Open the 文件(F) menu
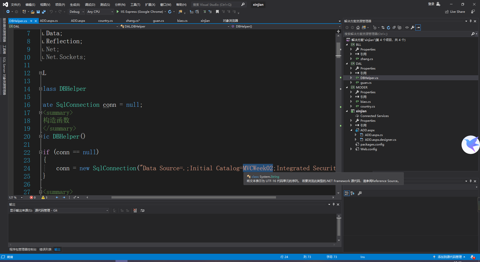This screenshot has height=262, width=480. pyautogui.click(x=15, y=5)
